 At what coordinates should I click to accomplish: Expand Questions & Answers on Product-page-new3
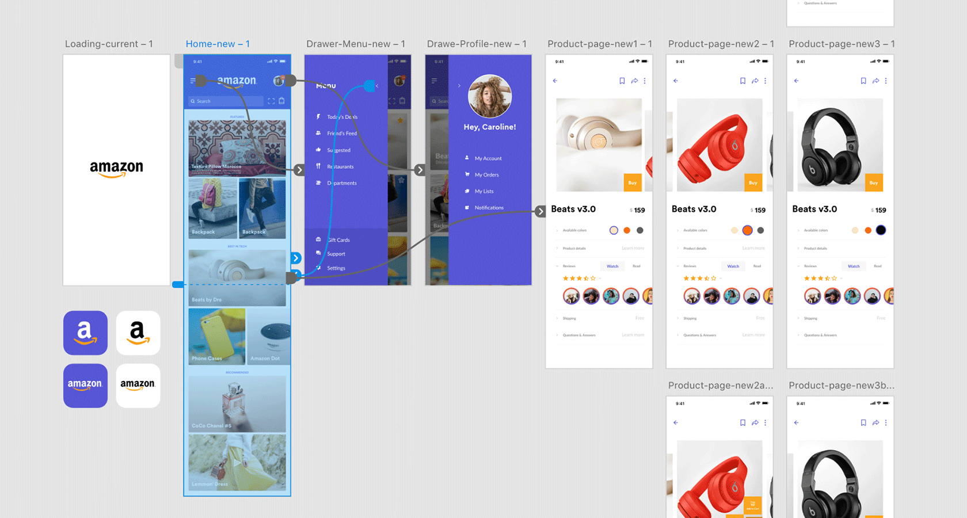pos(820,335)
